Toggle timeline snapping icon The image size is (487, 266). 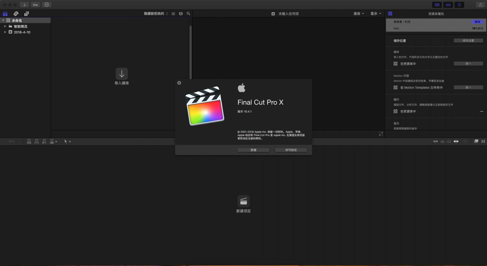(456, 141)
